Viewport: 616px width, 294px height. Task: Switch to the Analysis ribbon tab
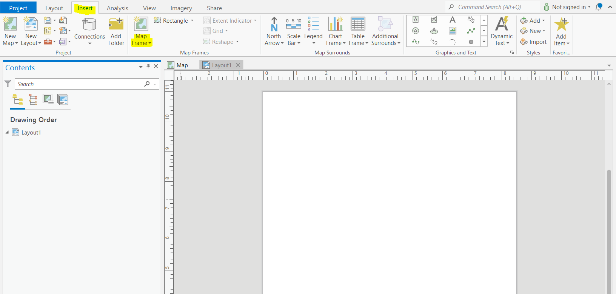117,8
